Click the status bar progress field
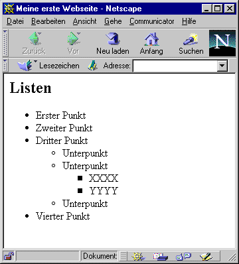This screenshot has height=264, width=239. click(48, 256)
